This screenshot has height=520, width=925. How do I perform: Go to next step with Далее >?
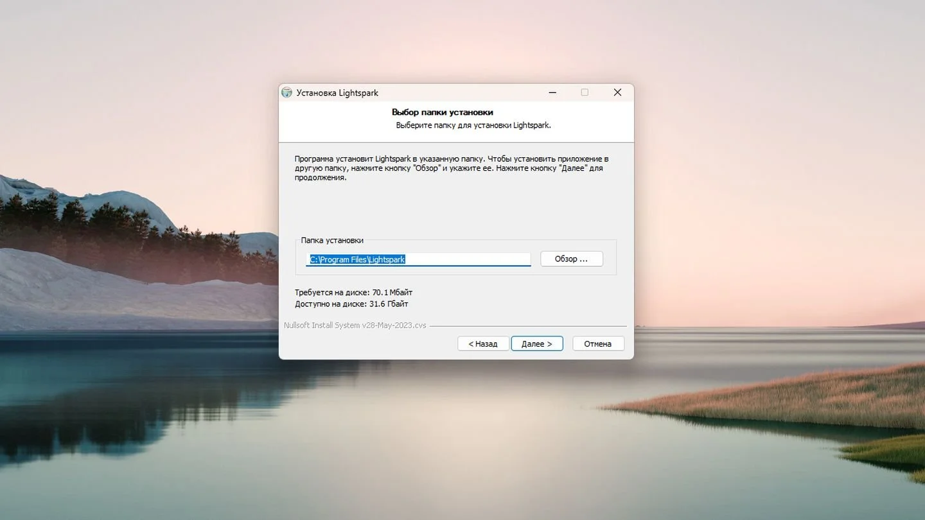(537, 343)
